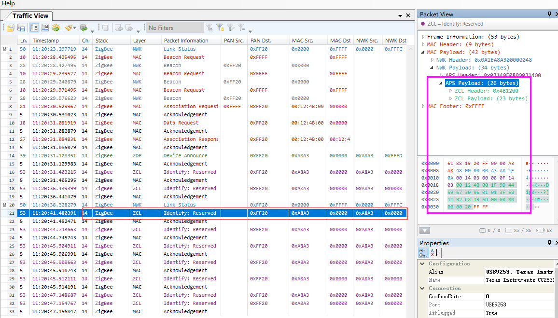Collapse the Configuration property group
The width and height of the screenshot is (558, 318).
pos(423,264)
